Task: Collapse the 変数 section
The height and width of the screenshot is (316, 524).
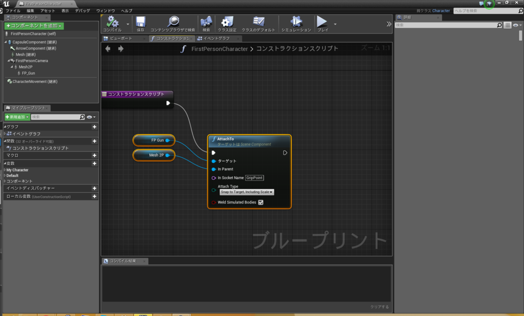Action: (x=5, y=163)
